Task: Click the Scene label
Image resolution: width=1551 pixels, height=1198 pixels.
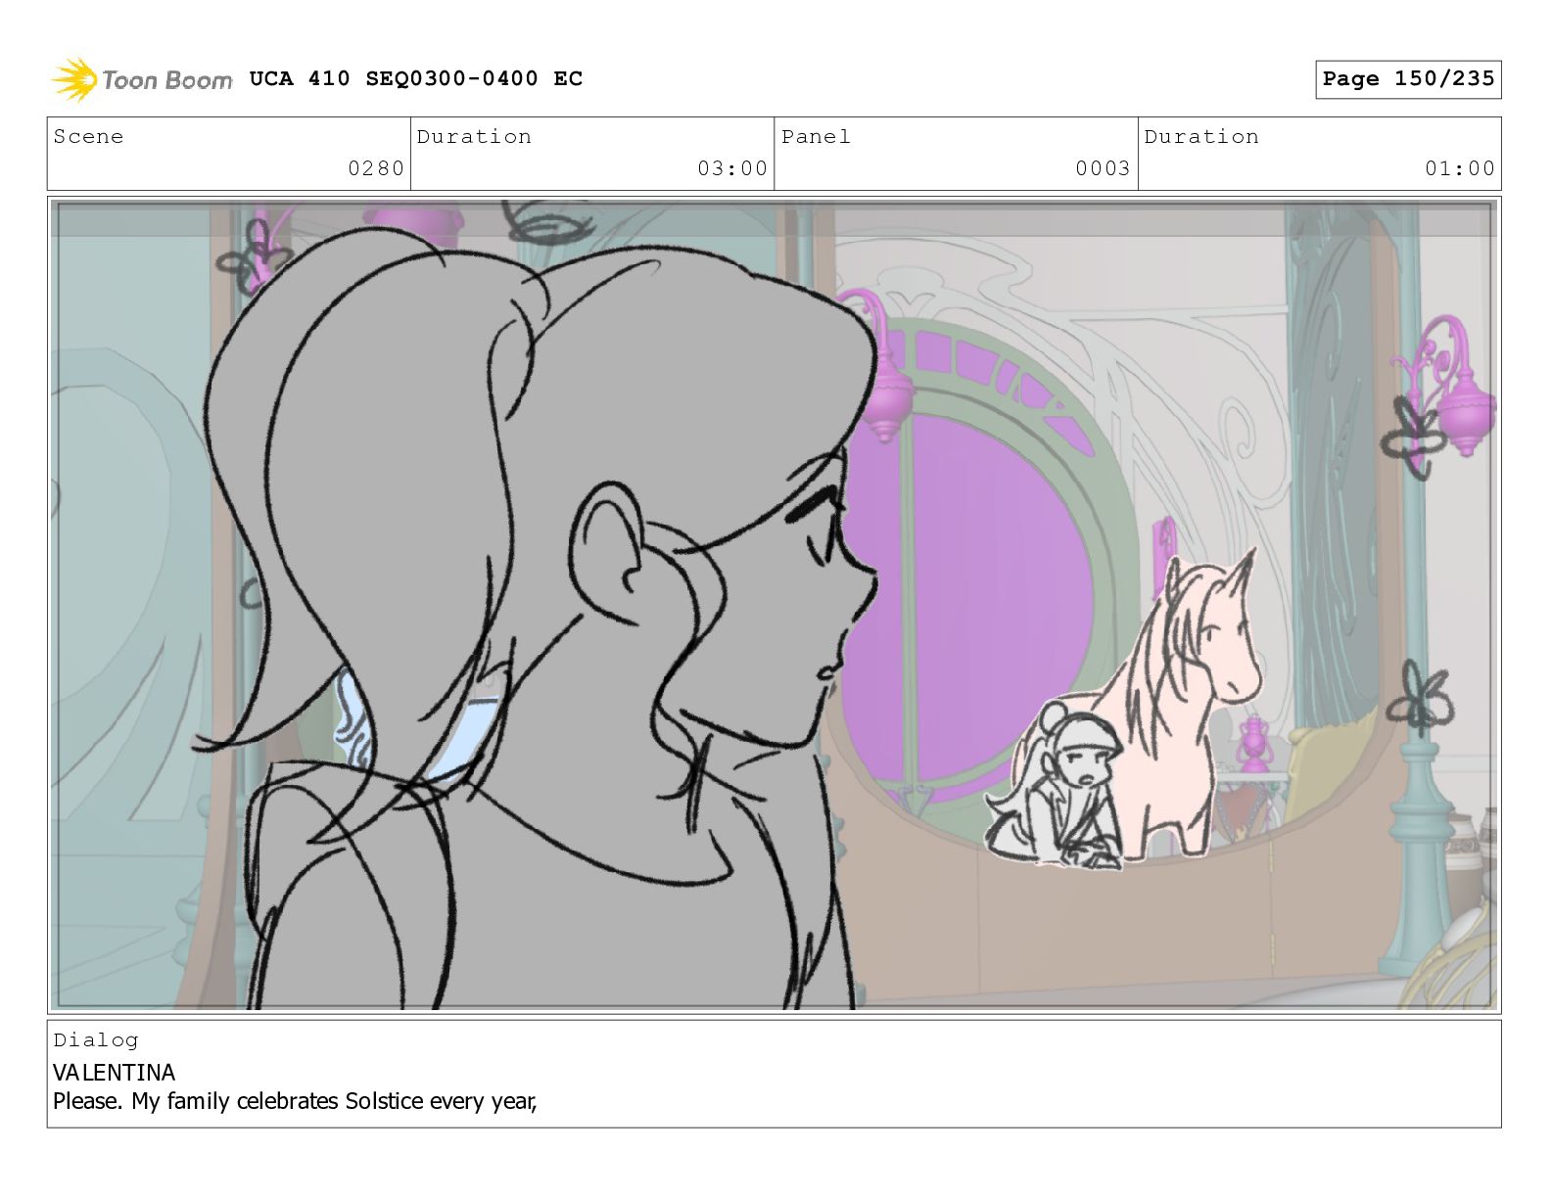Action: [89, 137]
